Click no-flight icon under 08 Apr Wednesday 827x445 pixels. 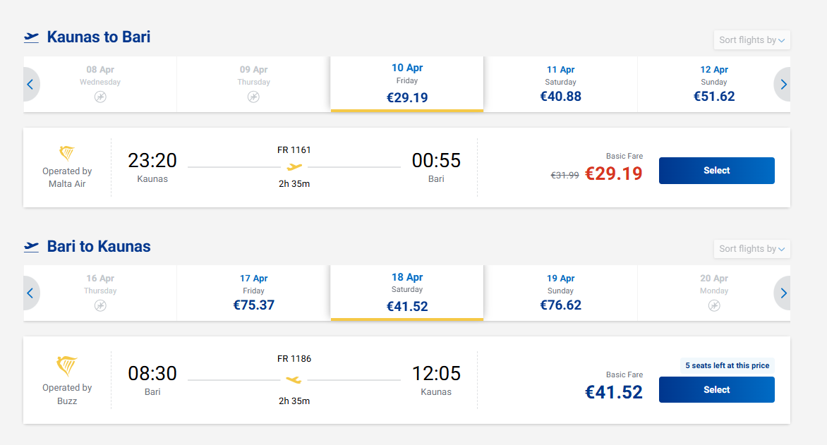coord(100,97)
